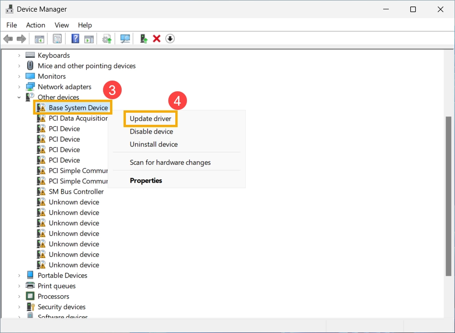Collapse the Other devices tree node
455x333 pixels.
pyautogui.click(x=19, y=97)
